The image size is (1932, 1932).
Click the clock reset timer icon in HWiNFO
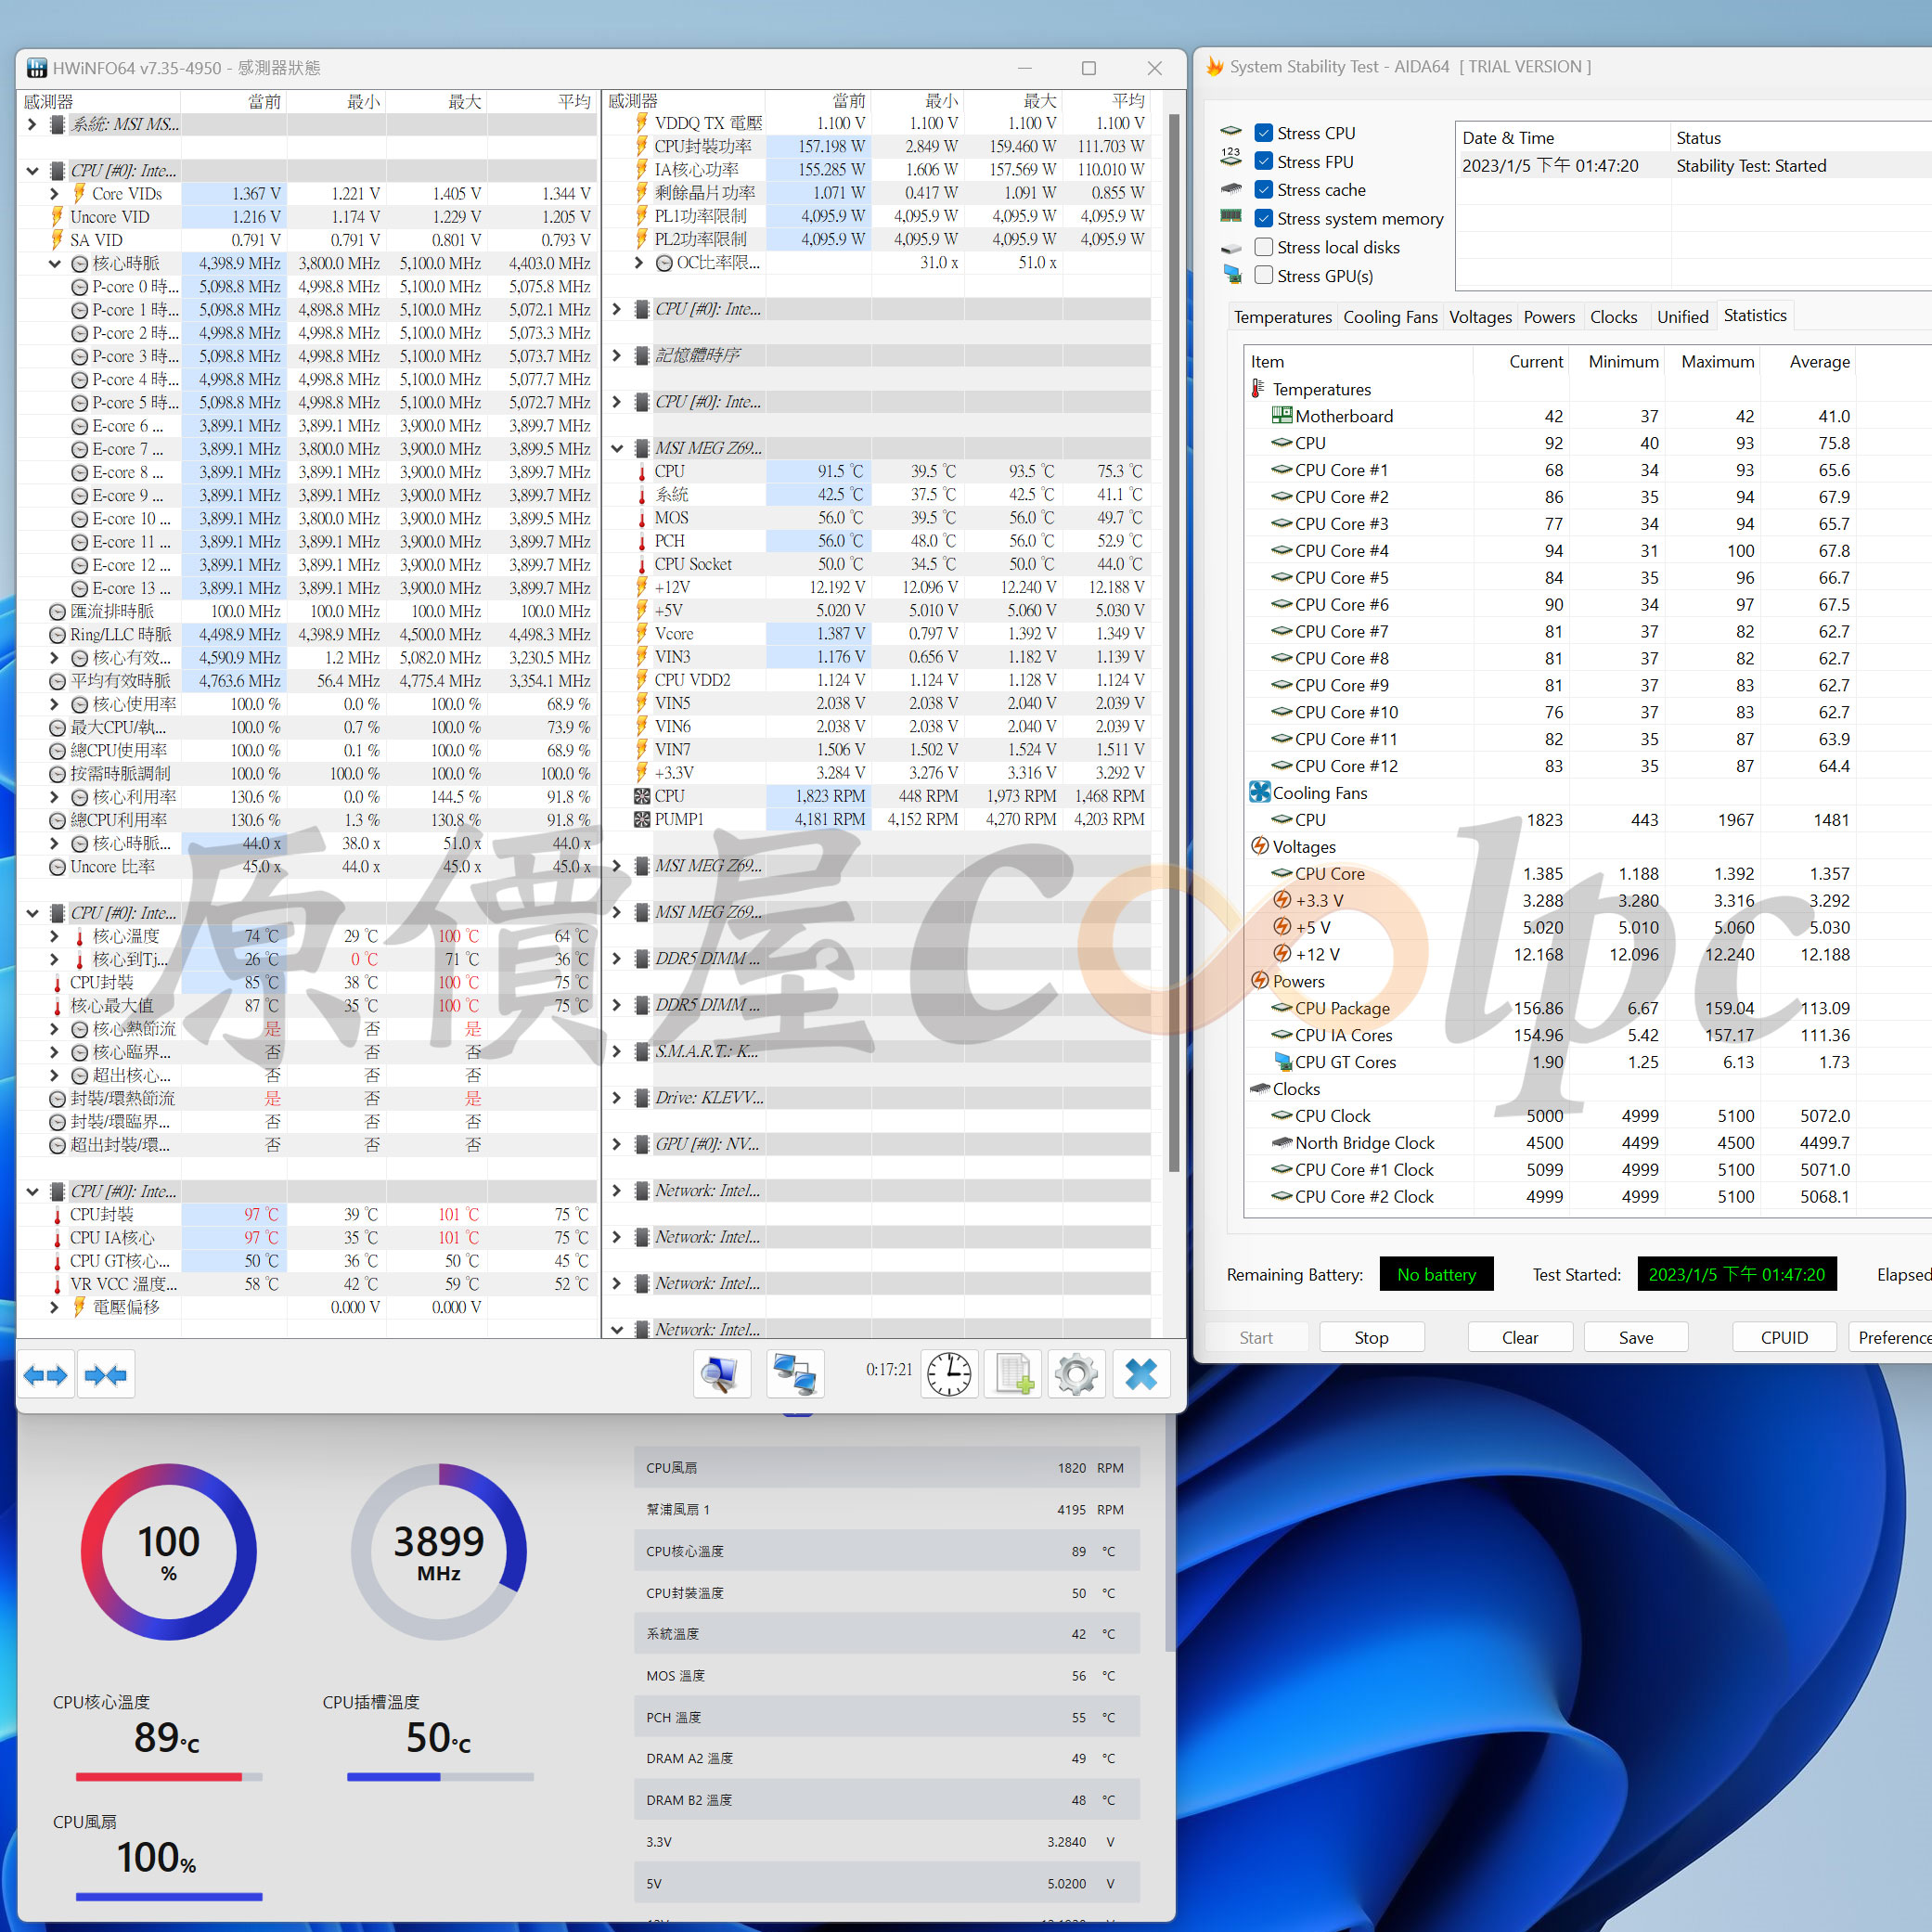tap(949, 1375)
